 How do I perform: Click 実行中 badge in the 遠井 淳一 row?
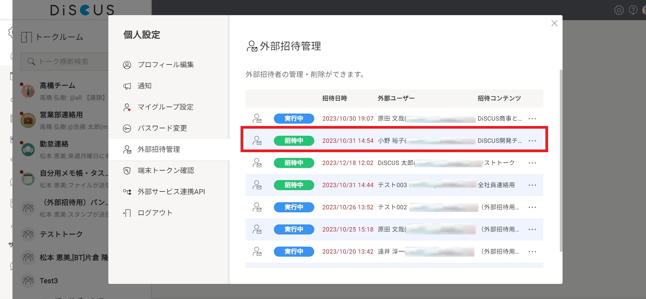click(x=294, y=252)
